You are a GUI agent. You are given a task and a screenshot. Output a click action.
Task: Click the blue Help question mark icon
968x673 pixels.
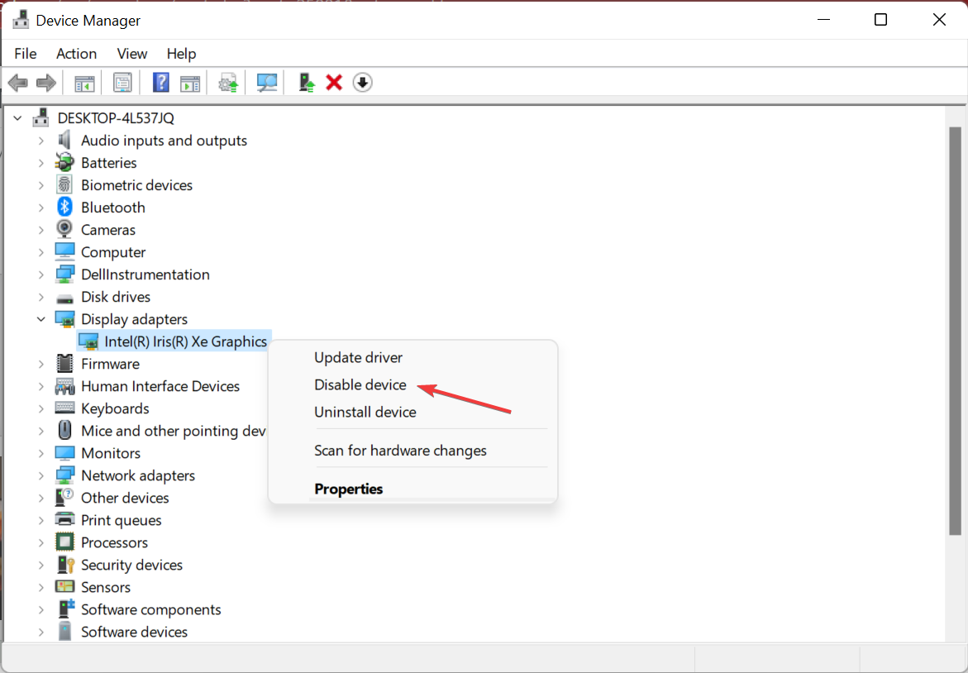click(160, 83)
